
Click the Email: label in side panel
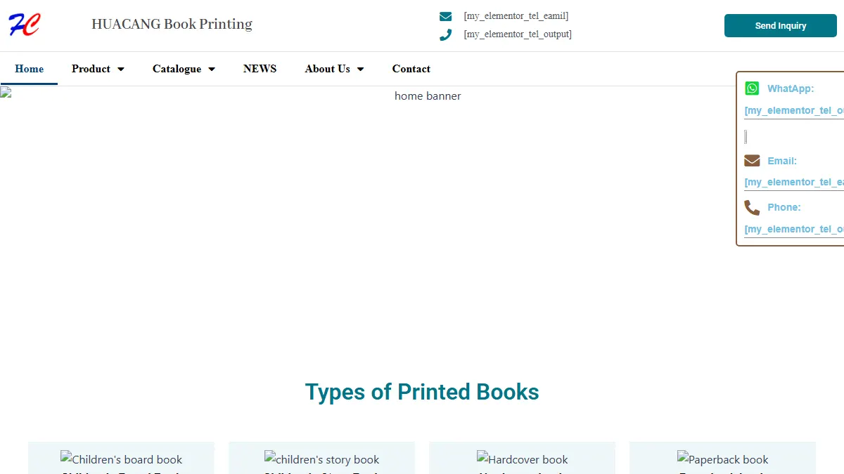point(782,161)
